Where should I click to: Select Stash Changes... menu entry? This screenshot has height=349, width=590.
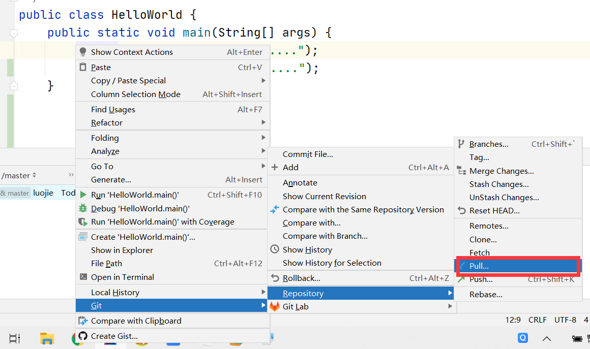(499, 184)
